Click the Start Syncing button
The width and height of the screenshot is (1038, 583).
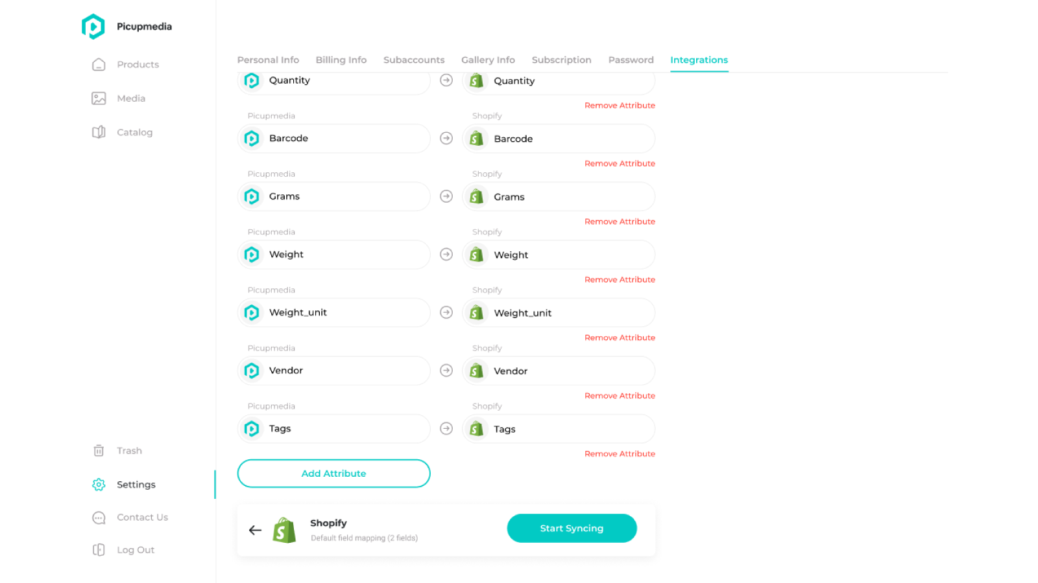point(572,529)
